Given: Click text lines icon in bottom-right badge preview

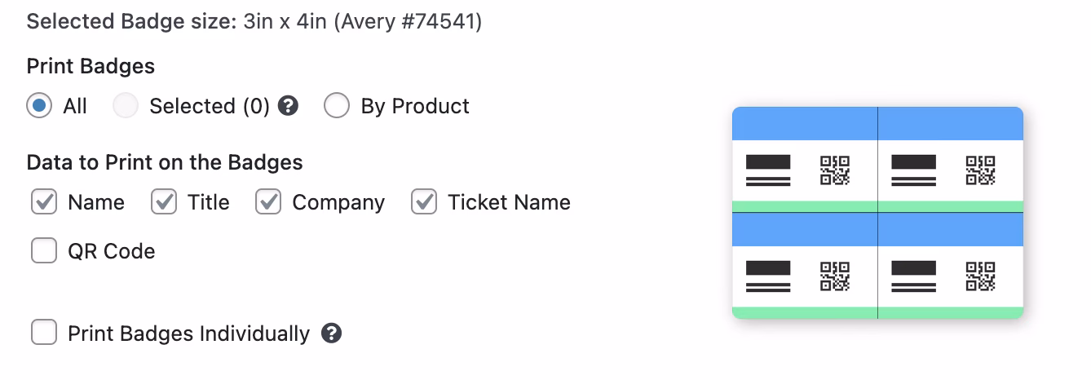Looking at the screenshot, I should click(914, 276).
